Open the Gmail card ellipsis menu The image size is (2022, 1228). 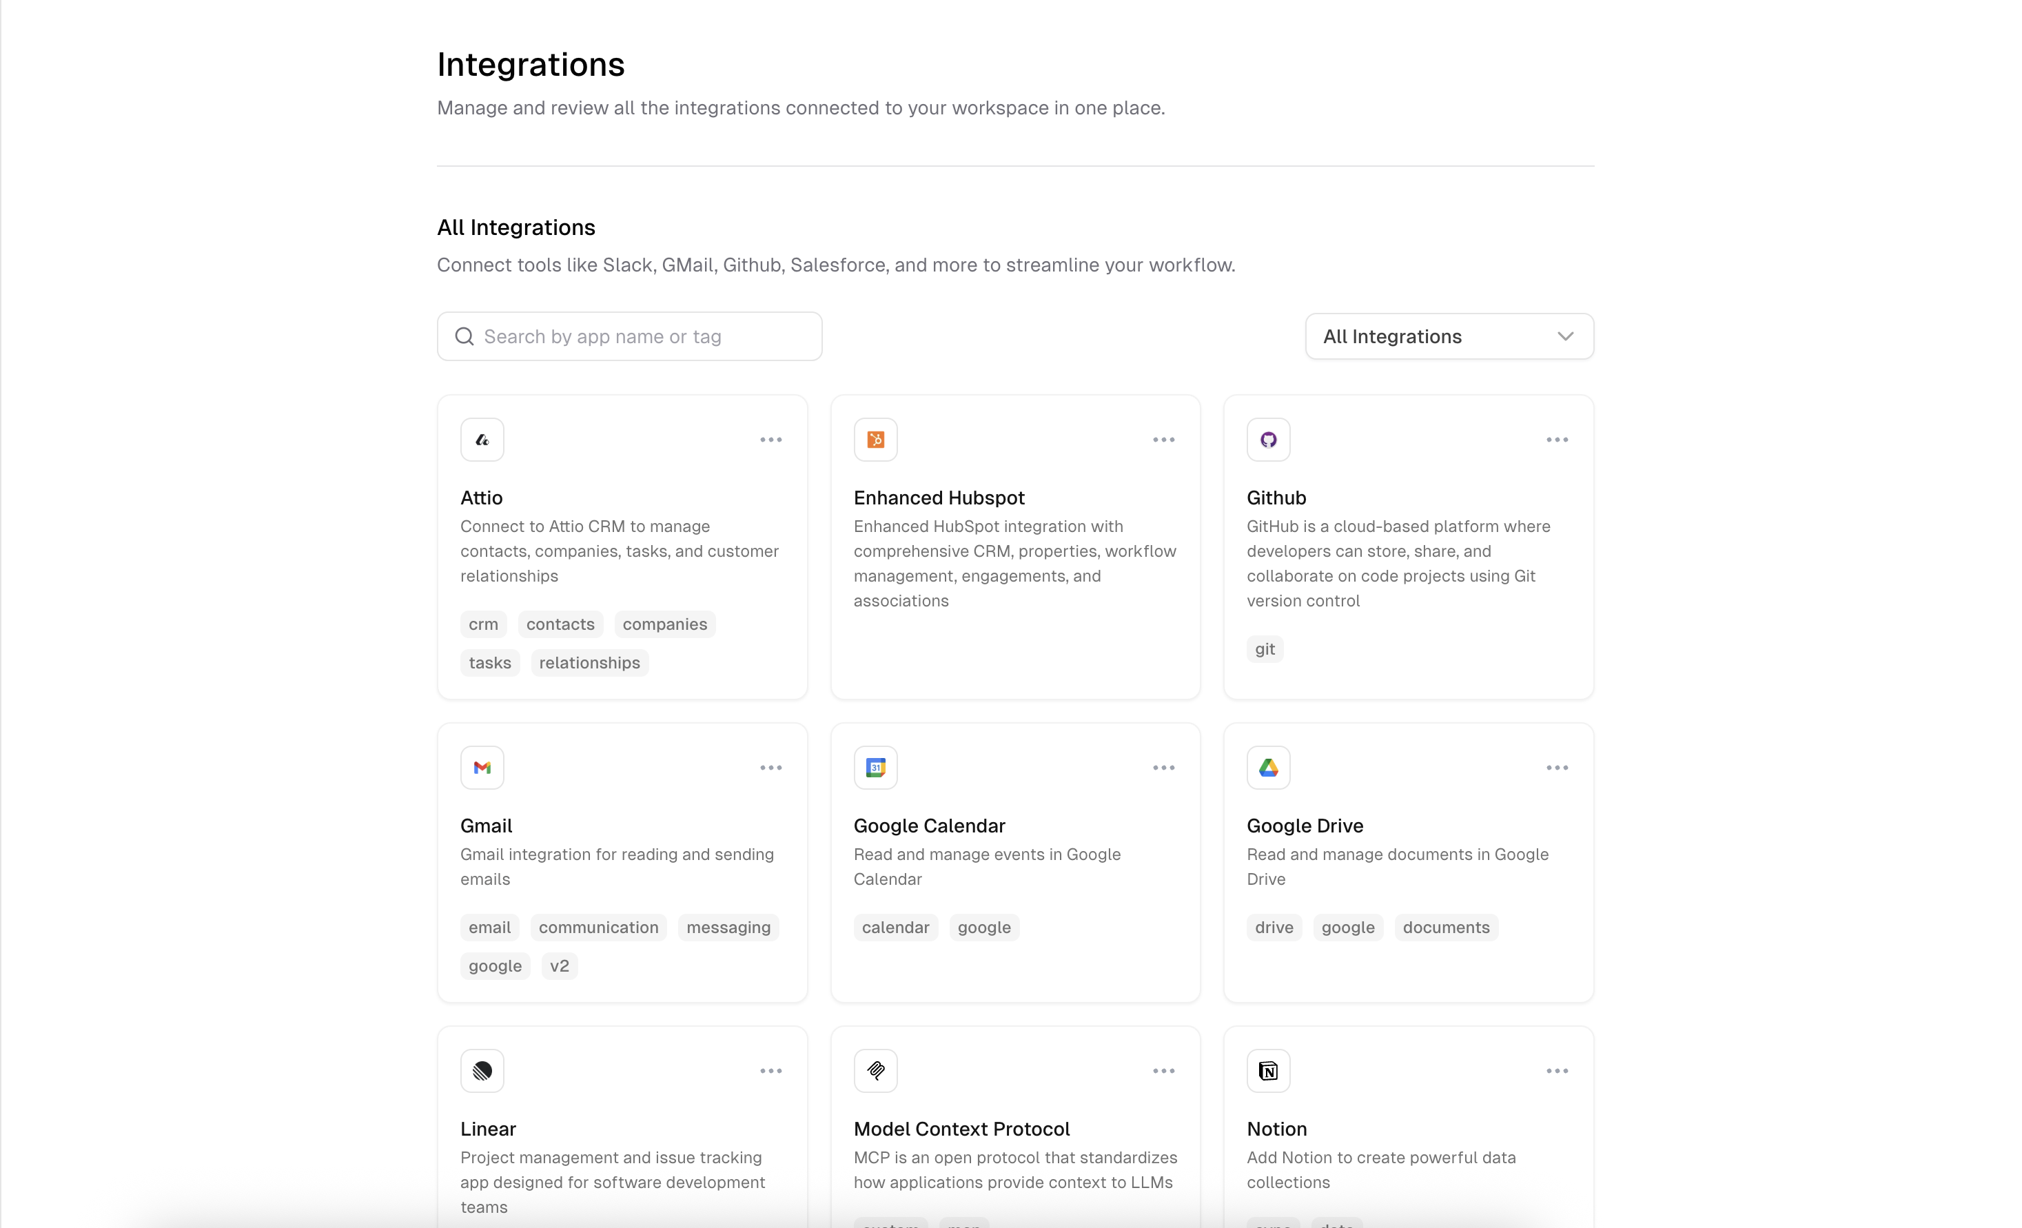pyautogui.click(x=770, y=768)
